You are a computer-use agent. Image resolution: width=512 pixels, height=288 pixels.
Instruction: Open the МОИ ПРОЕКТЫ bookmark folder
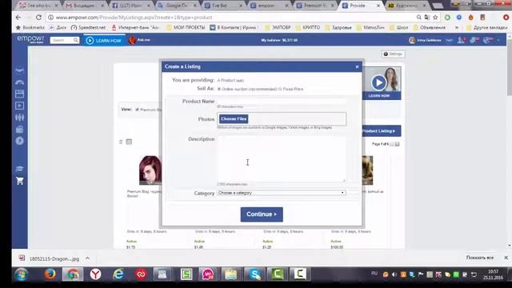pyautogui.click(x=186, y=28)
